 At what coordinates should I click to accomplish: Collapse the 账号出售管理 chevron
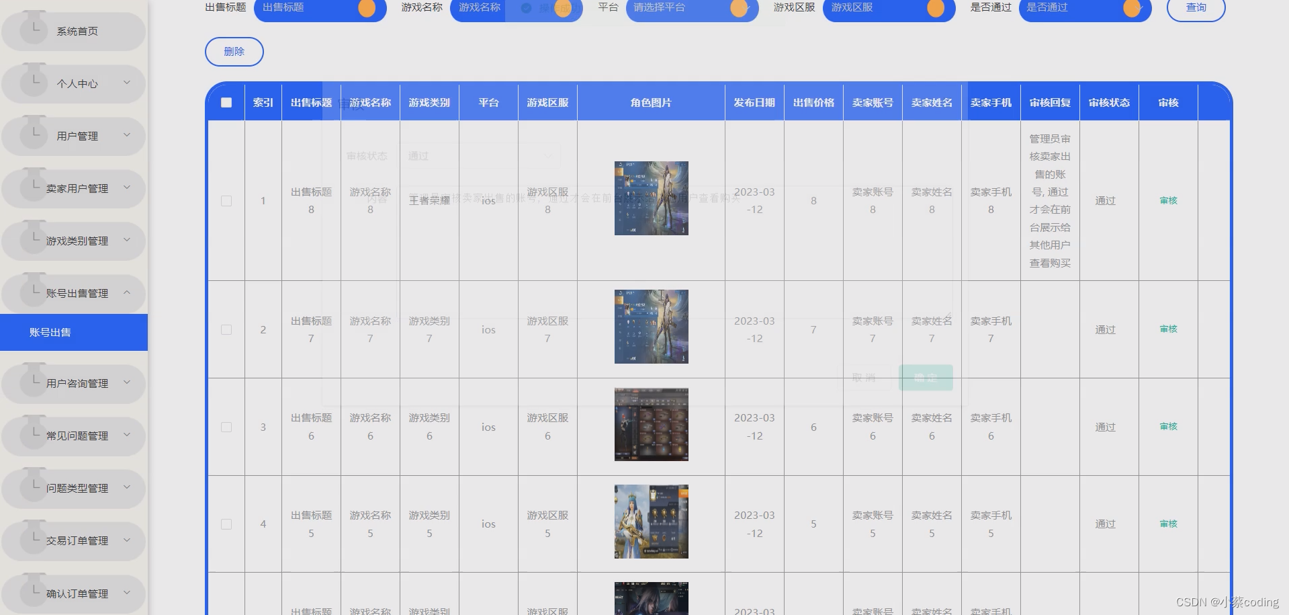tap(126, 292)
